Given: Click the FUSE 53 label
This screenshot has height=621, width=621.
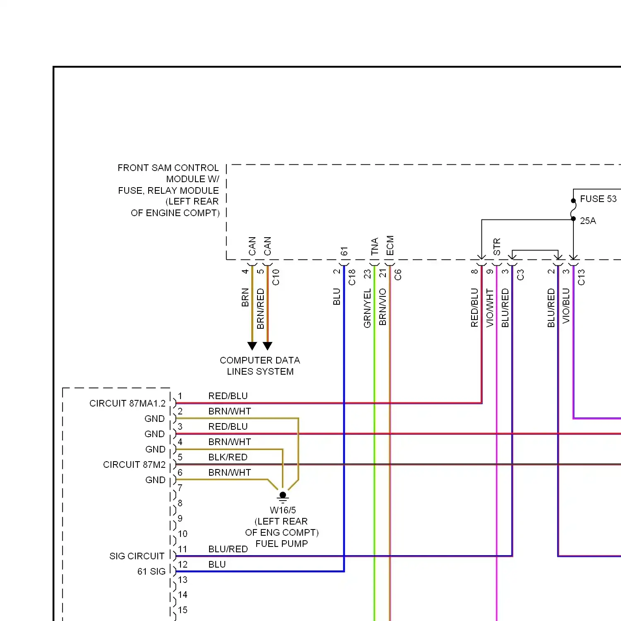Looking at the screenshot, I should pos(598,199).
